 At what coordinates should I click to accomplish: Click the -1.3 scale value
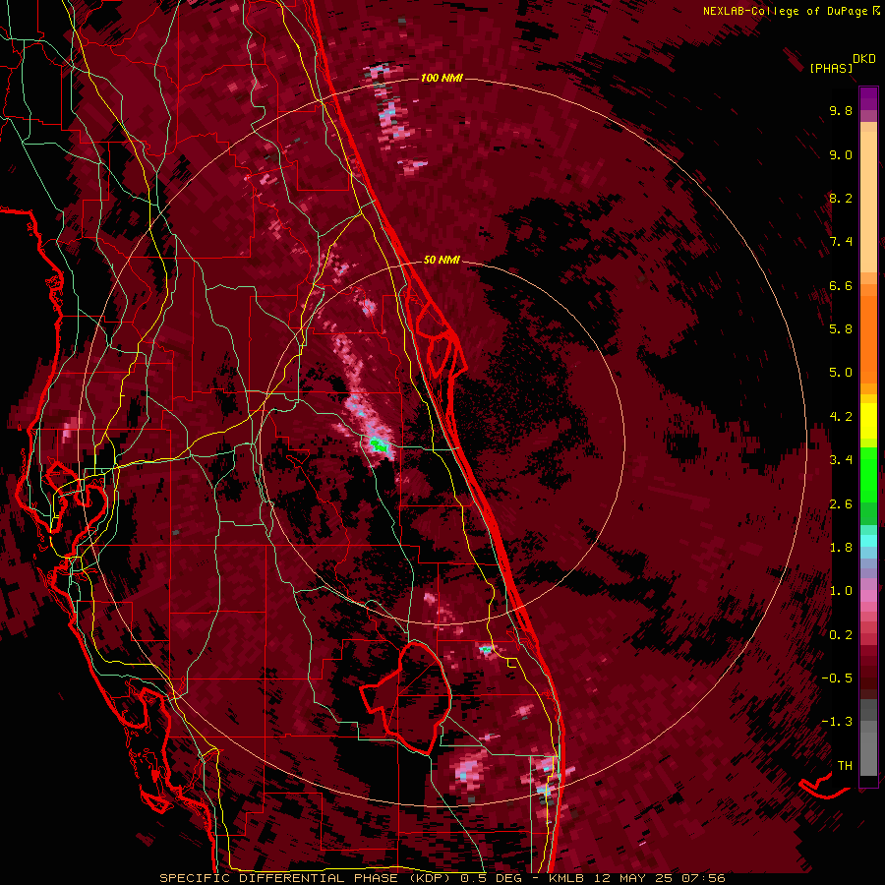click(837, 722)
